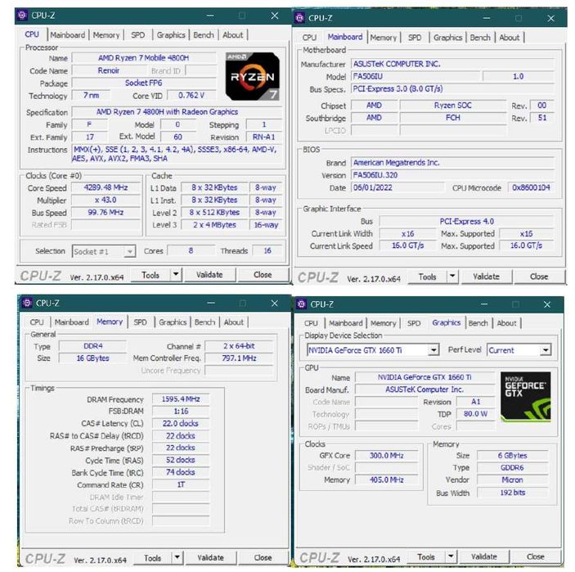Expand Tools arrow in the Mainboard window
The image size is (575, 572).
[x=452, y=276]
